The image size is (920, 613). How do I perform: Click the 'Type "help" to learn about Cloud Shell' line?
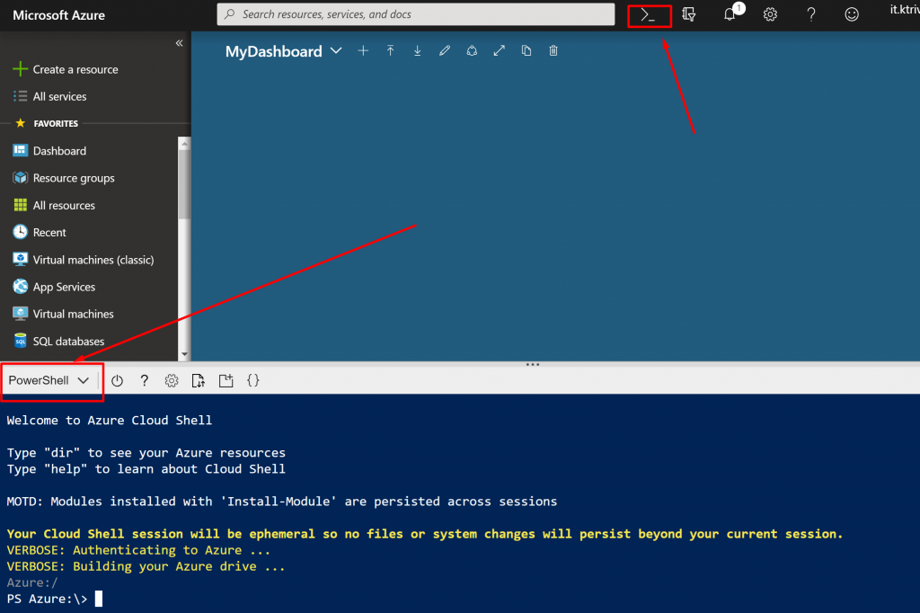[146, 469]
